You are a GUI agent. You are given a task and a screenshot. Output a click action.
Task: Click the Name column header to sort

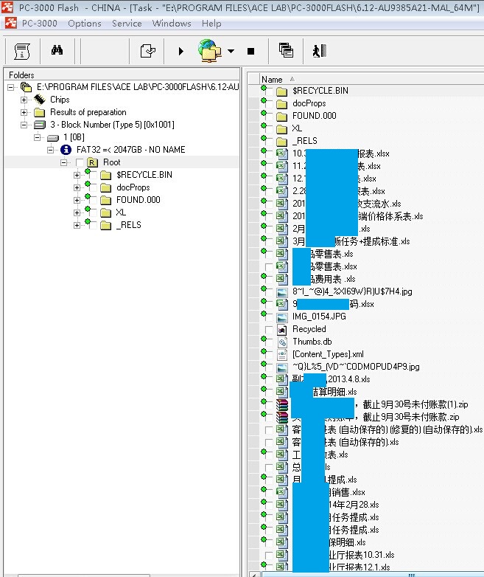tap(273, 79)
